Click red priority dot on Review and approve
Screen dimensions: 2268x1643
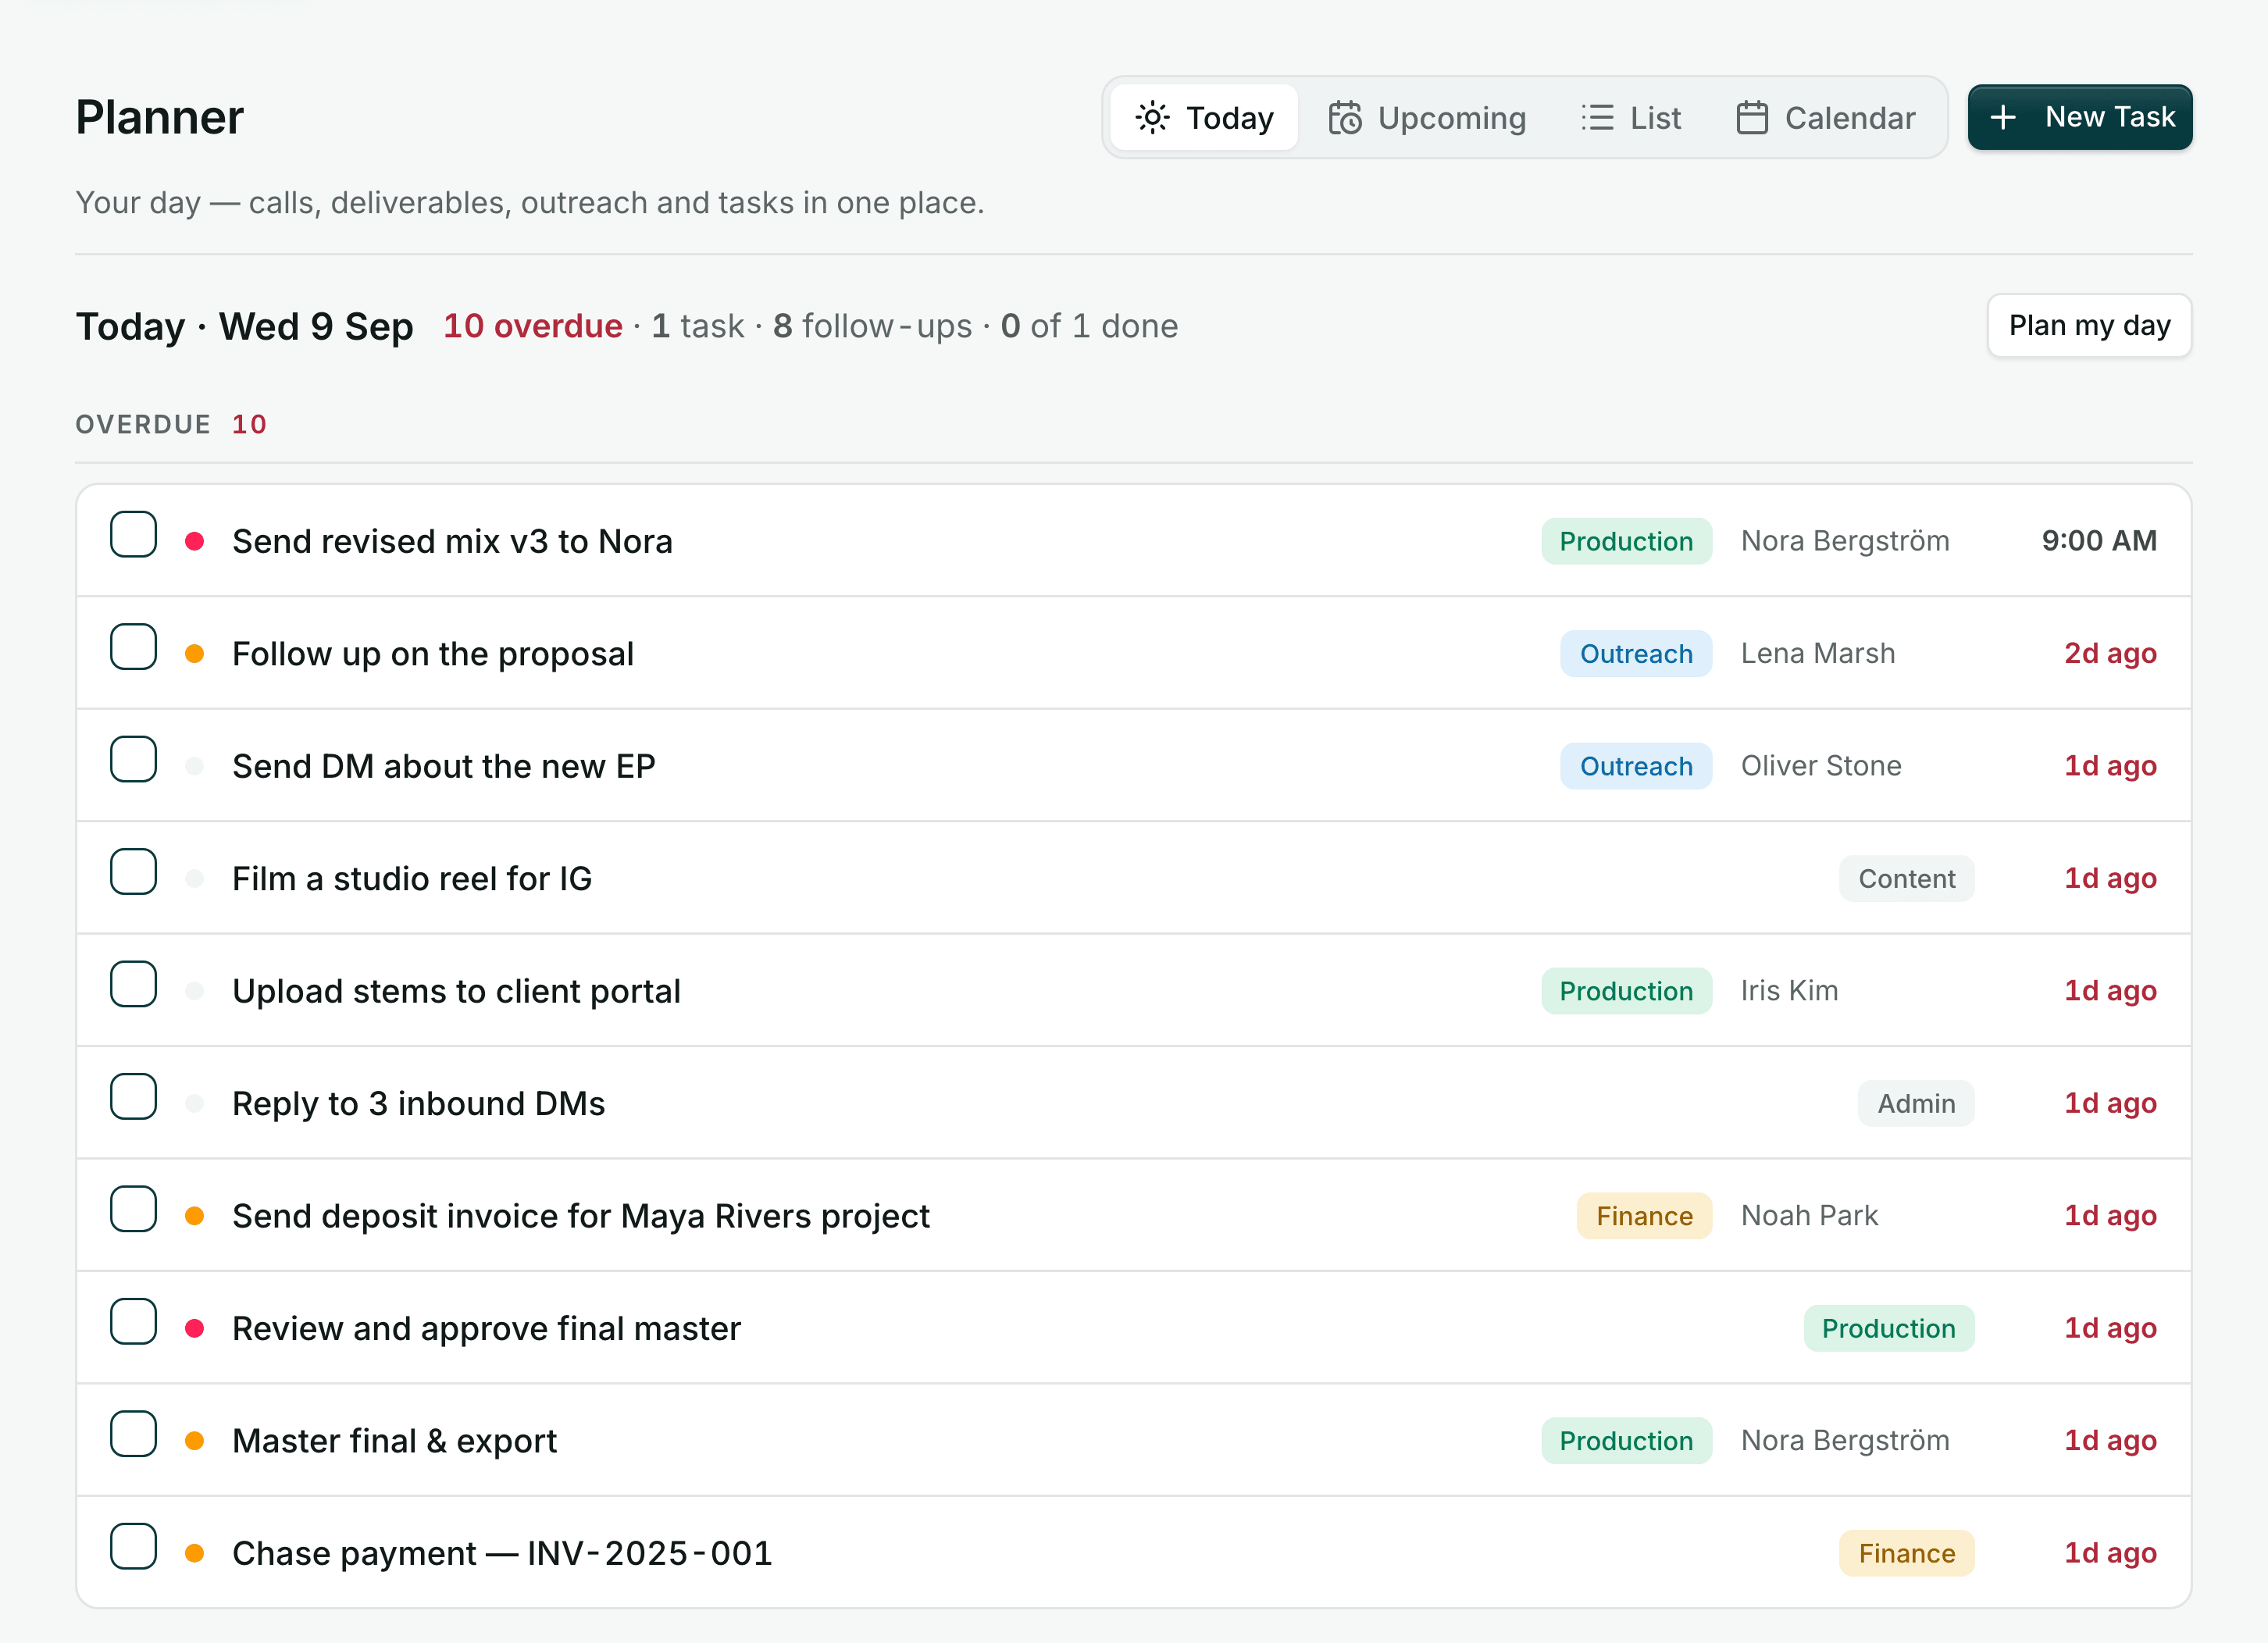(x=195, y=1329)
